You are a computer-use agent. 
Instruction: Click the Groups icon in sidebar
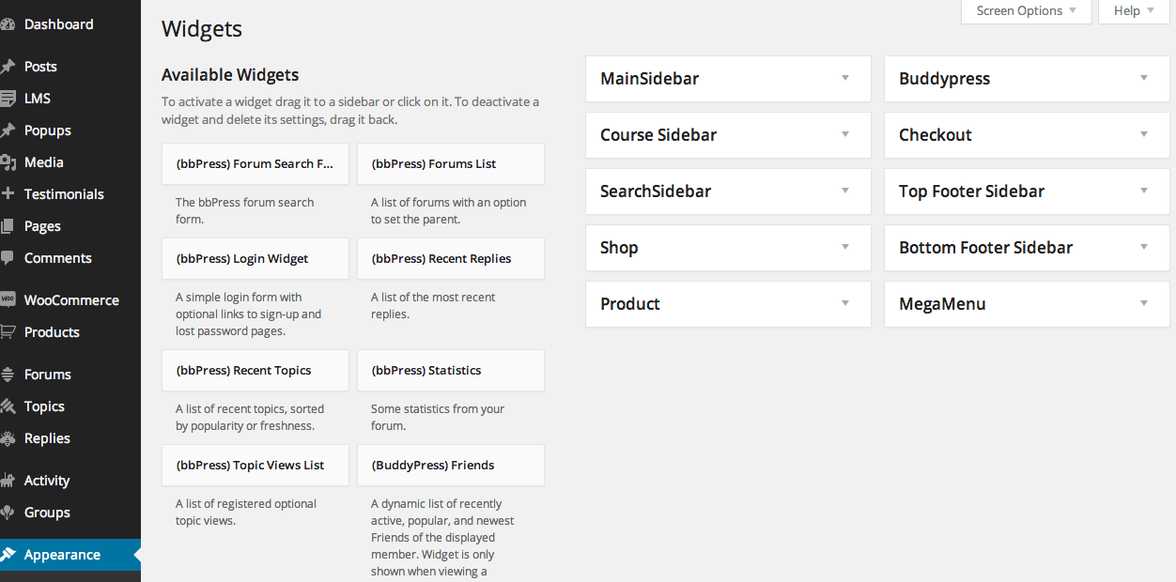tap(8, 513)
